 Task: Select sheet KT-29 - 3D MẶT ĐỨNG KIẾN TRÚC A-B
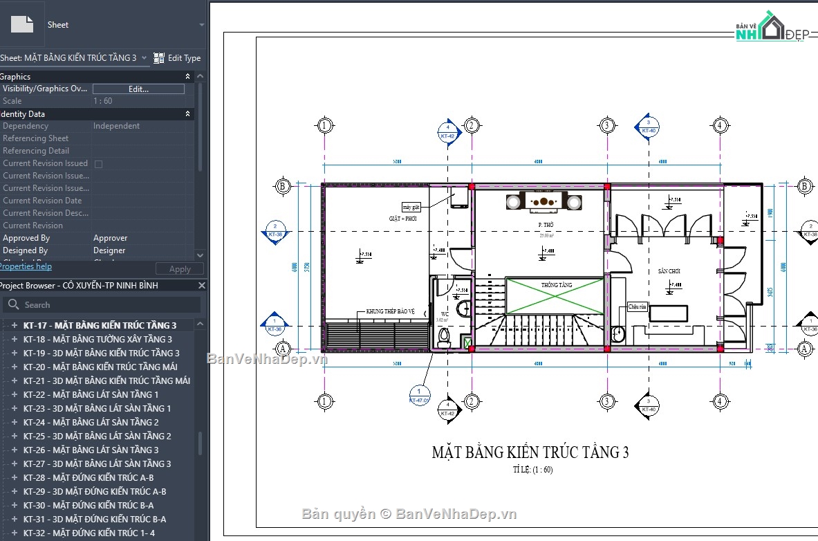(95, 491)
